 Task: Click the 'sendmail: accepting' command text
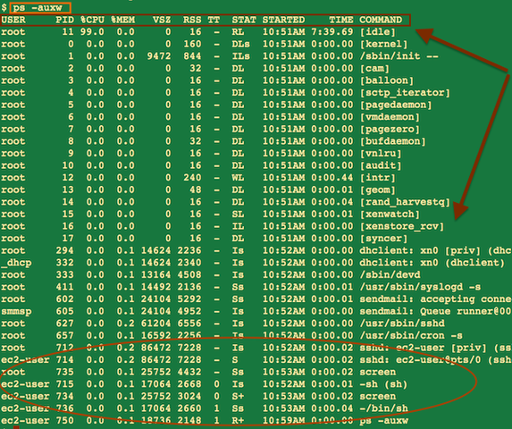pos(417,299)
